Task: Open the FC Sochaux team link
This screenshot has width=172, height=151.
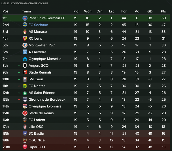Action: point(38,25)
